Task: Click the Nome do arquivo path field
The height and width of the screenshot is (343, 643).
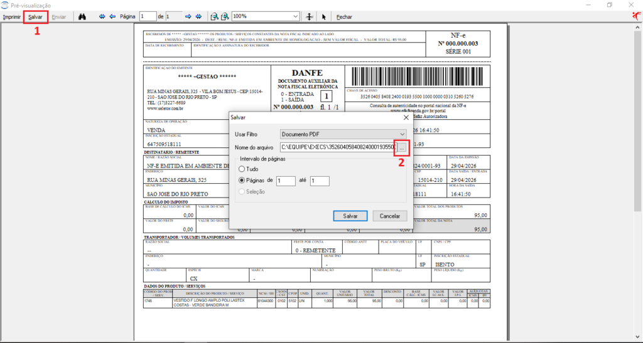Action: (x=338, y=148)
